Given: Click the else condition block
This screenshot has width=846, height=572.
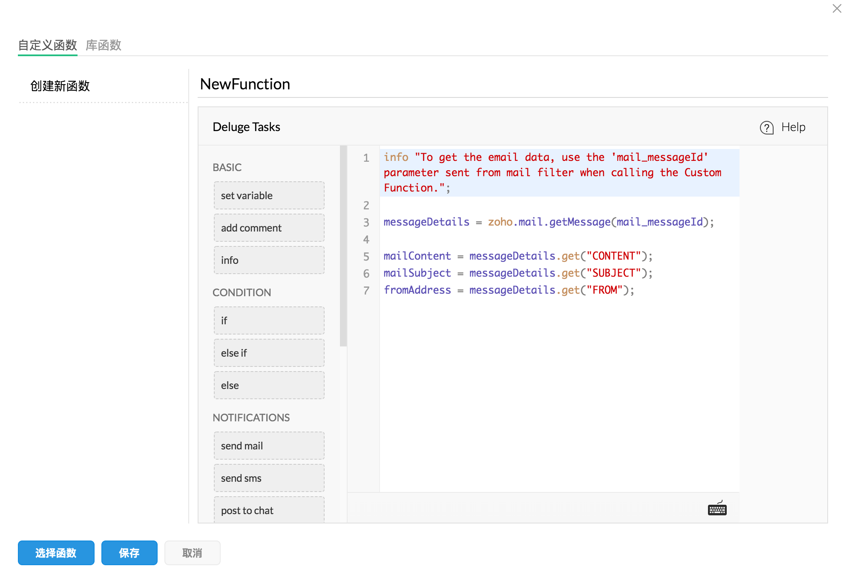Looking at the screenshot, I should (x=269, y=385).
